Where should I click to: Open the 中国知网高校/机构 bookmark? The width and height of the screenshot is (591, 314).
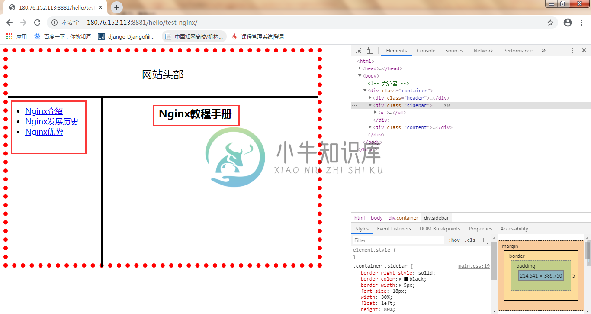(194, 37)
